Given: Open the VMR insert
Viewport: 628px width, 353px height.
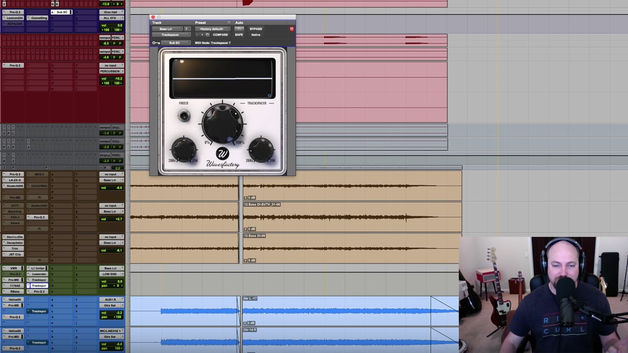Looking at the screenshot, I should pyautogui.click(x=15, y=268).
